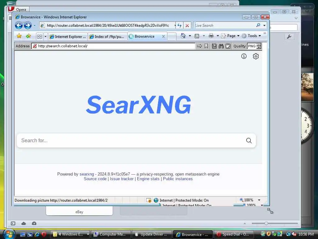Click the Browservice find binoculars icon
Viewport: 318px width, 239px height.
221,46
